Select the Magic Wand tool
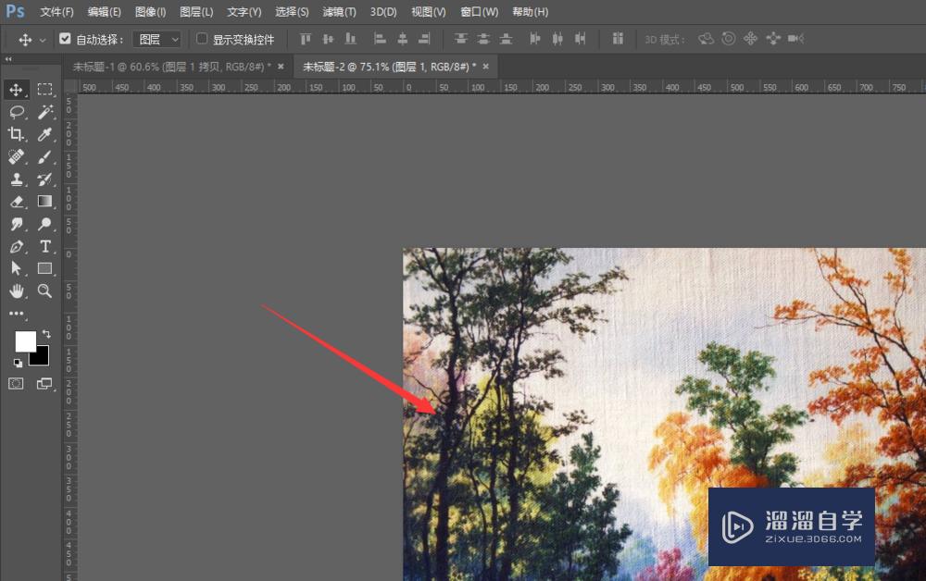This screenshot has height=581, width=926. (44, 112)
